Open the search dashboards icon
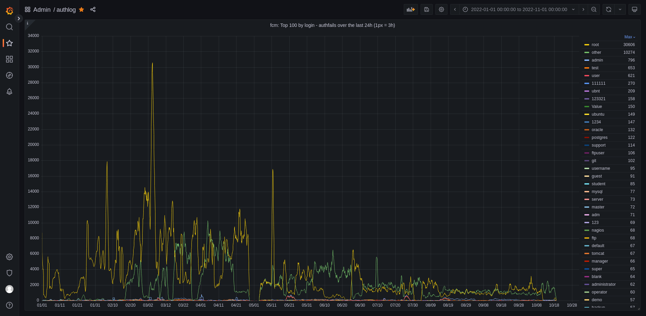The height and width of the screenshot is (316, 646). (9, 27)
